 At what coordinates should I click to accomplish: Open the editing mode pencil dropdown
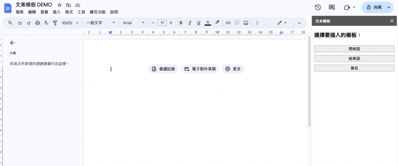click(x=282, y=23)
